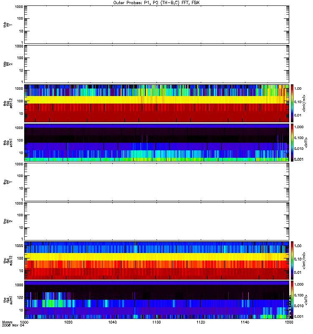Click '1.00' on the thc edc12 color bar
This screenshot has width=313, height=334.
pyautogui.click(x=298, y=246)
